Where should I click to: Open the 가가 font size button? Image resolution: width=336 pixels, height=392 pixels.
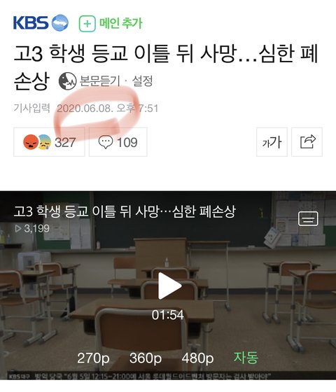[272, 142]
